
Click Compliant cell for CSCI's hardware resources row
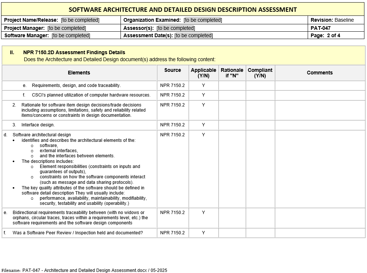point(260,95)
